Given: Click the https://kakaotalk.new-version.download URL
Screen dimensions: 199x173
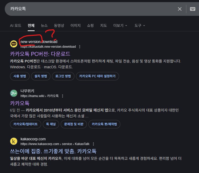Looking at the screenshot, I should (x=48, y=47).
